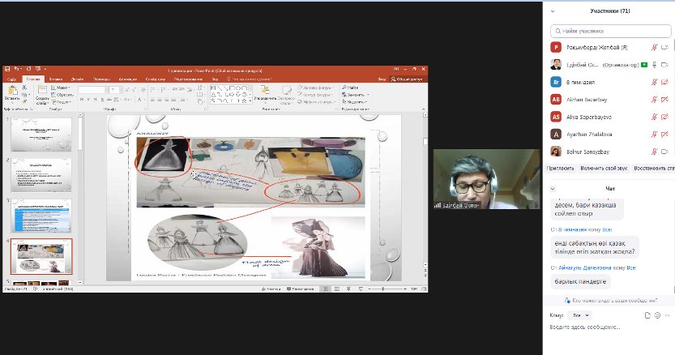The width and height of the screenshot is (675, 355).
Task: Click the Create slide (Создать слайд) icon
Action: point(42,90)
